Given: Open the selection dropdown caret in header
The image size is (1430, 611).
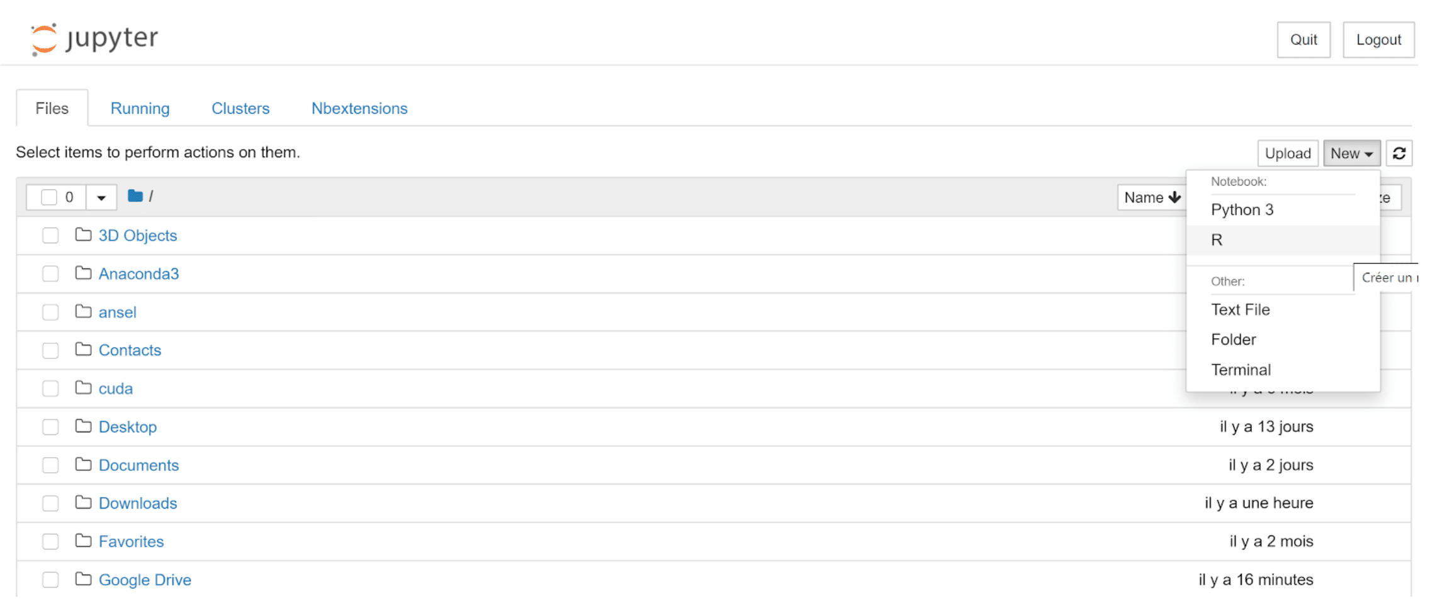Looking at the screenshot, I should pos(101,197).
